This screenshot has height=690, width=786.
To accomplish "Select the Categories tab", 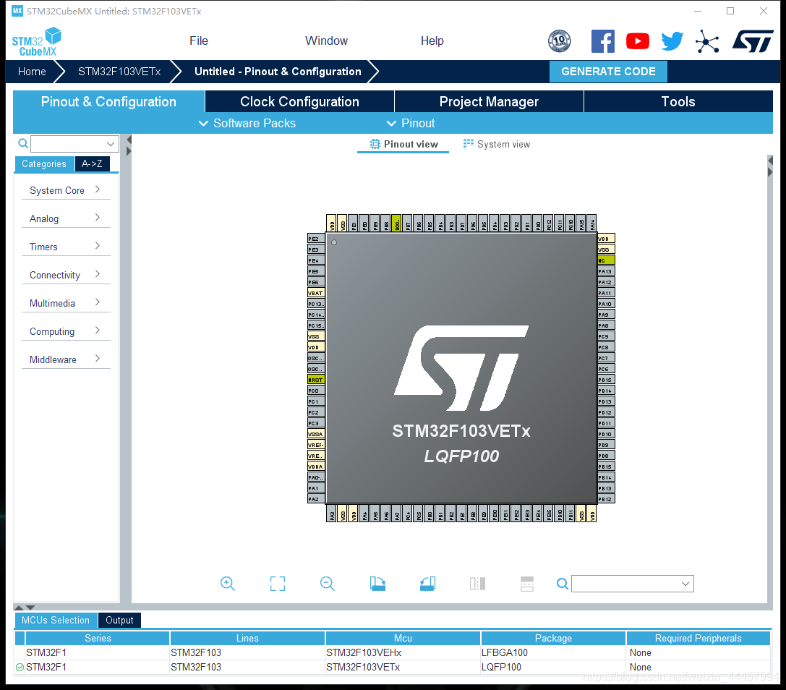I will (x=44, y=163).
